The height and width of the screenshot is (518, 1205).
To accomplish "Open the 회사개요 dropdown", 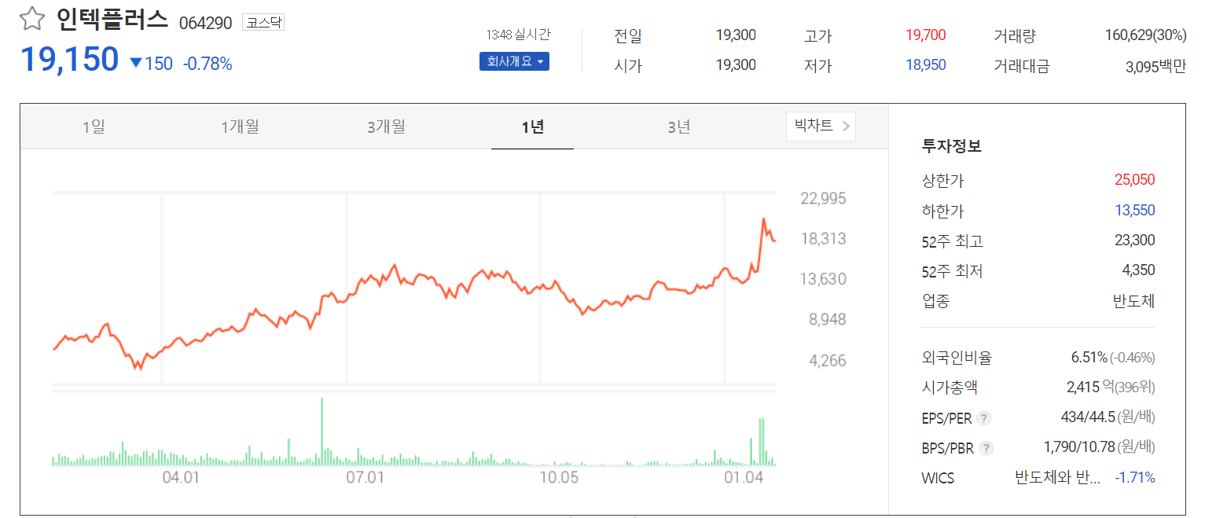I will pyautogui.click(x=514, y=61).
